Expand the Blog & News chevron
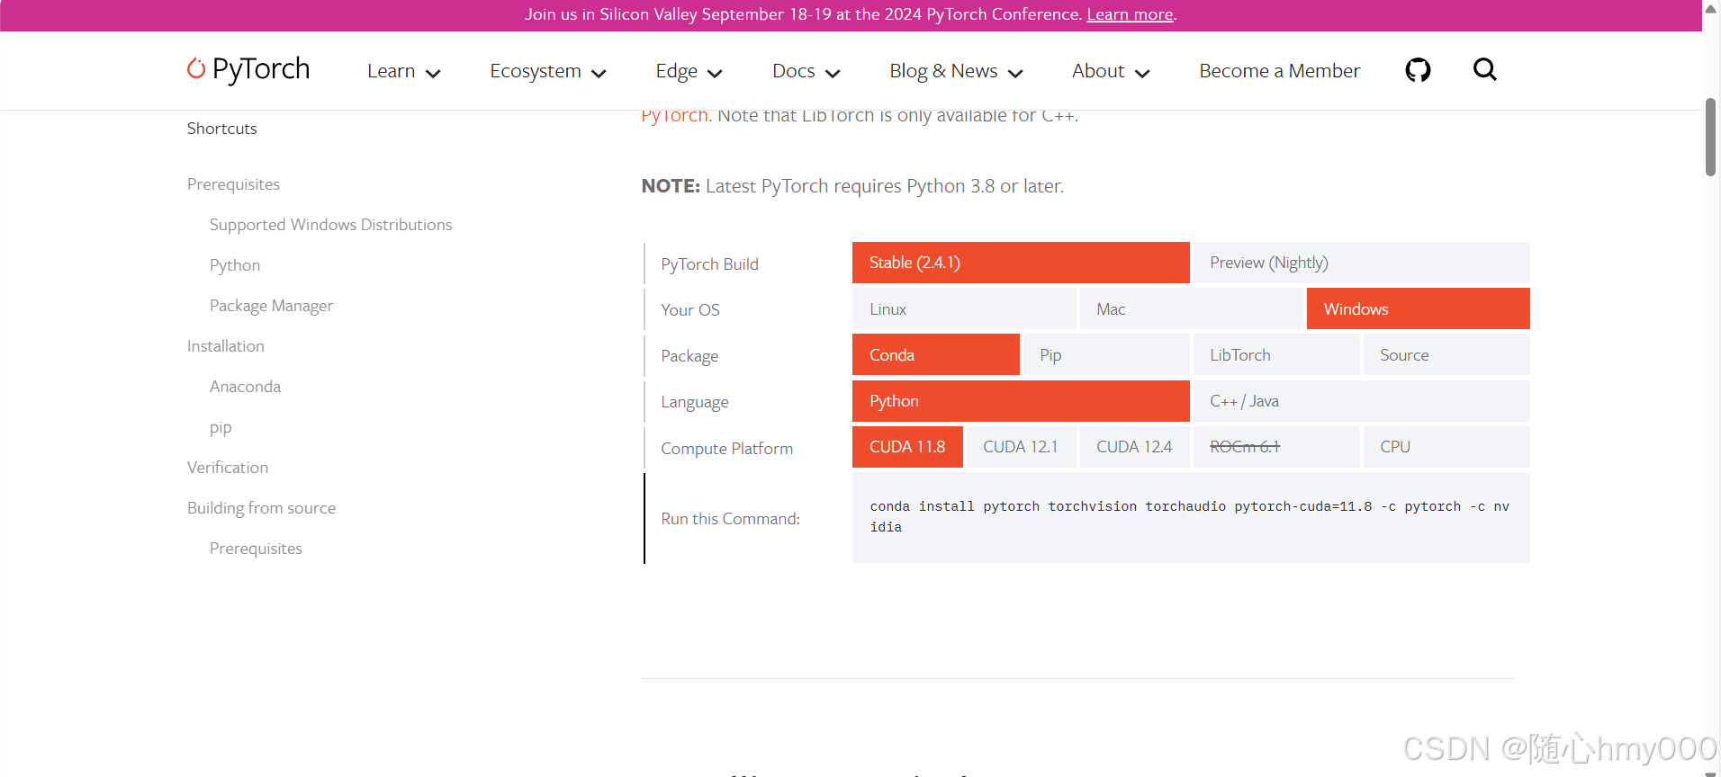This screenshot has height=777, width=1721. tap(1015, 74)
